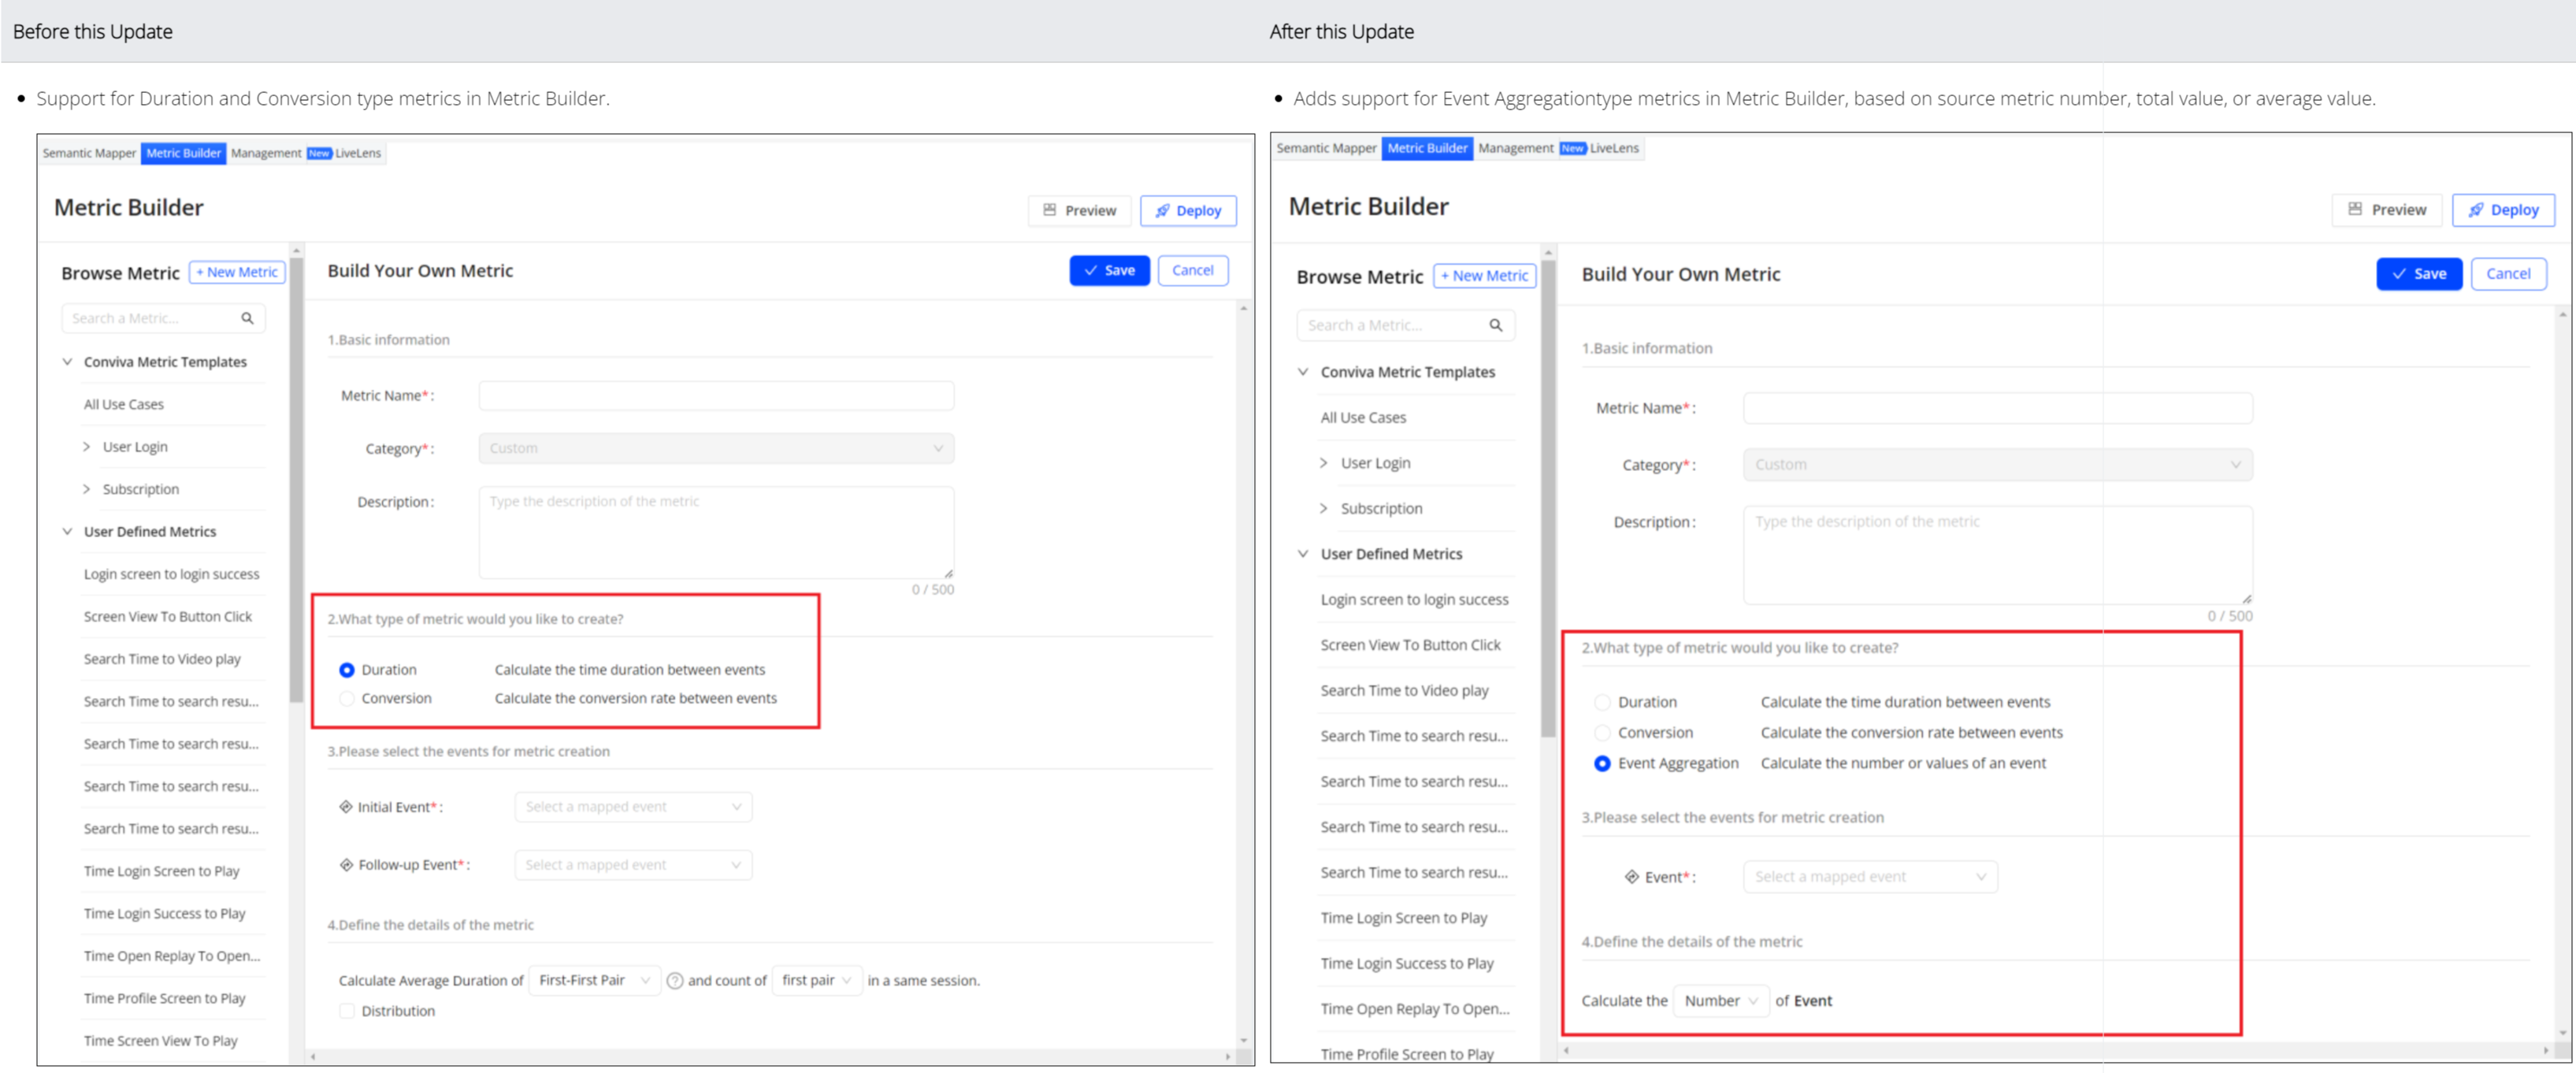Click the Metric Name field in After screenshot
The height and width of the screenshot is (1073, 2576).
[x=1997, y=408]
